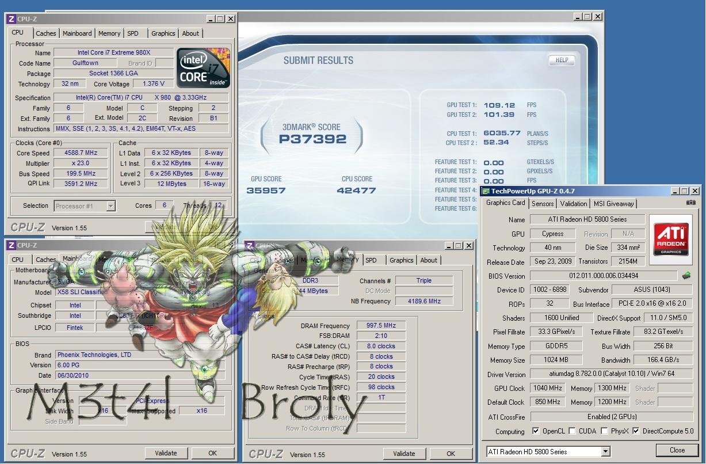Click the Close button in GPU-Z

(x=677, y=450)
